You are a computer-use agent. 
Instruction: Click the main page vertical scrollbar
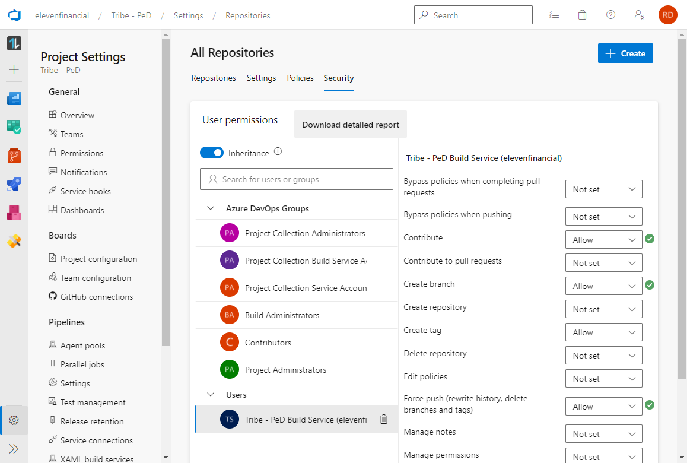(682, 209)
